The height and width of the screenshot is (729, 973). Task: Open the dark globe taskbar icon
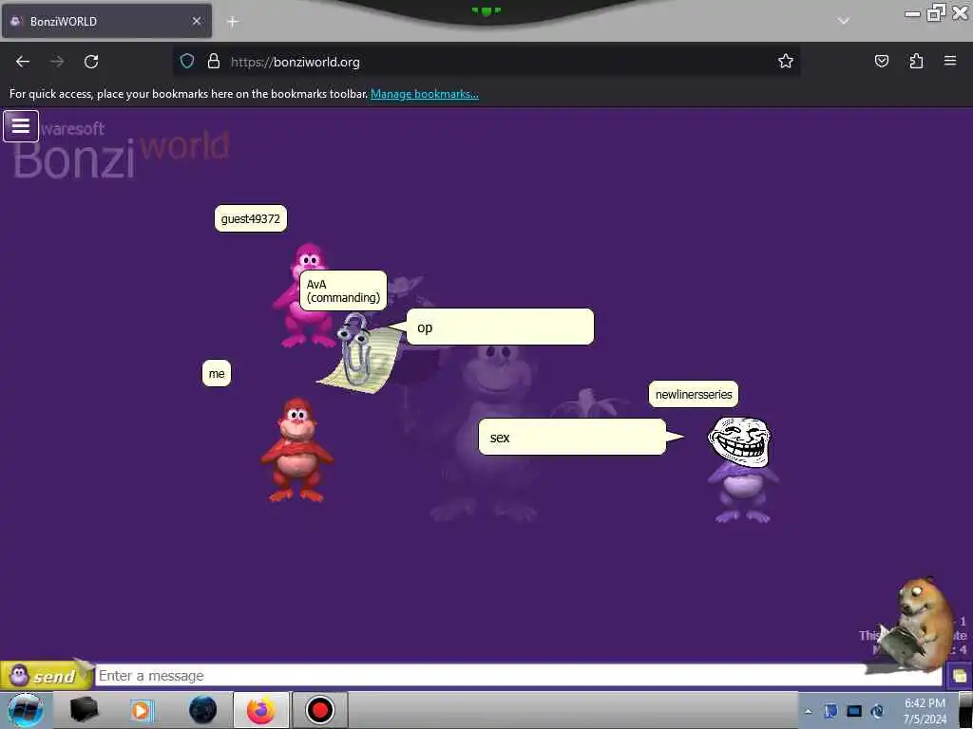pyautogui.click(x=203, y=710)
